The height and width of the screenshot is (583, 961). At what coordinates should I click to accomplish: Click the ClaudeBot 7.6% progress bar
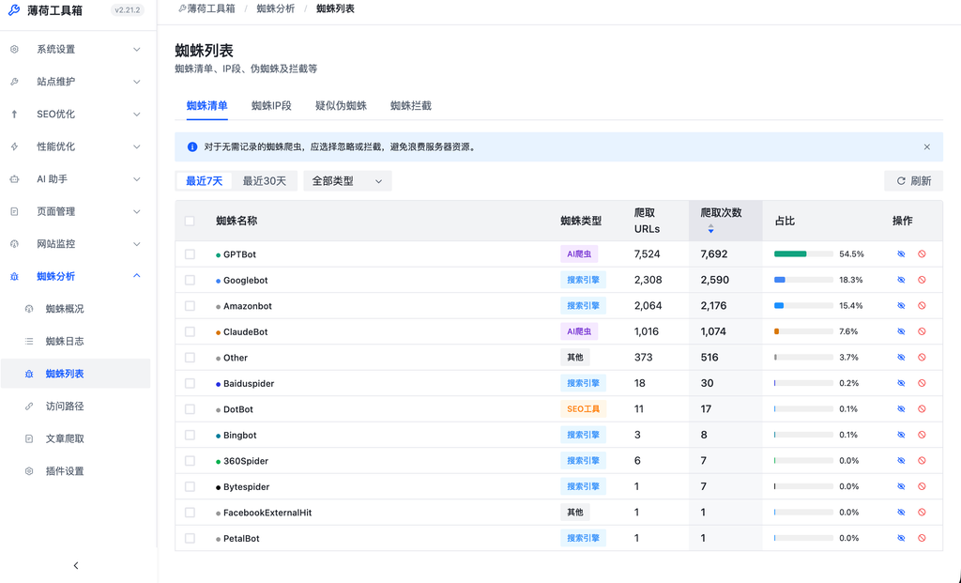pyautogui.click(x=803, y=331)
